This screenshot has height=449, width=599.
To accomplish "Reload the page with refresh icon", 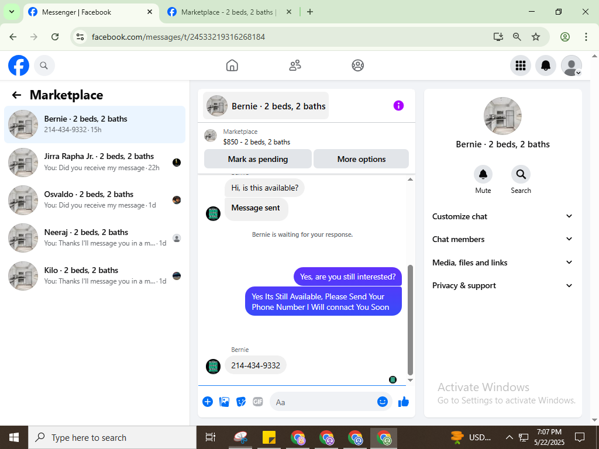I will pyautogui.click(x=55, y=37).
